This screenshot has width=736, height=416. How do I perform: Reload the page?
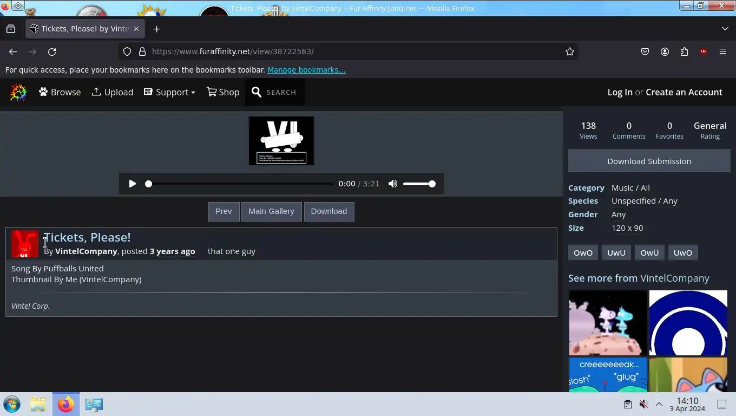tap(52, 51)
